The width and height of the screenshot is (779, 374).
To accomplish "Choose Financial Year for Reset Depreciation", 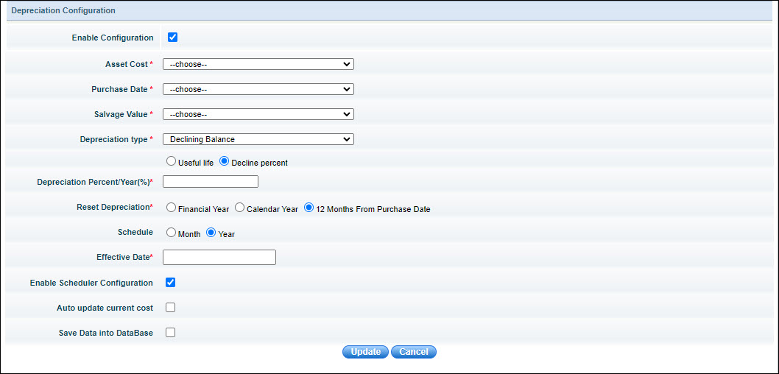I will (172, 208).
